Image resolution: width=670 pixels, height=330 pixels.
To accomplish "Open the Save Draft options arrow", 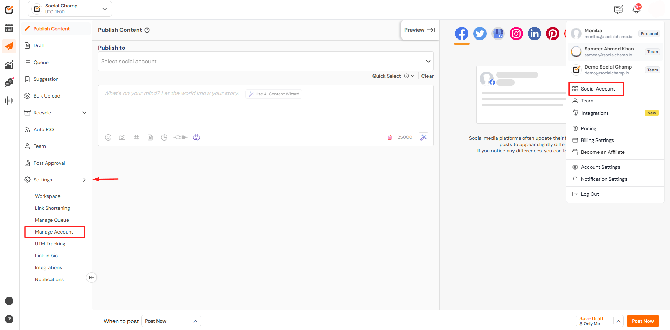I will tap(619, 321).
